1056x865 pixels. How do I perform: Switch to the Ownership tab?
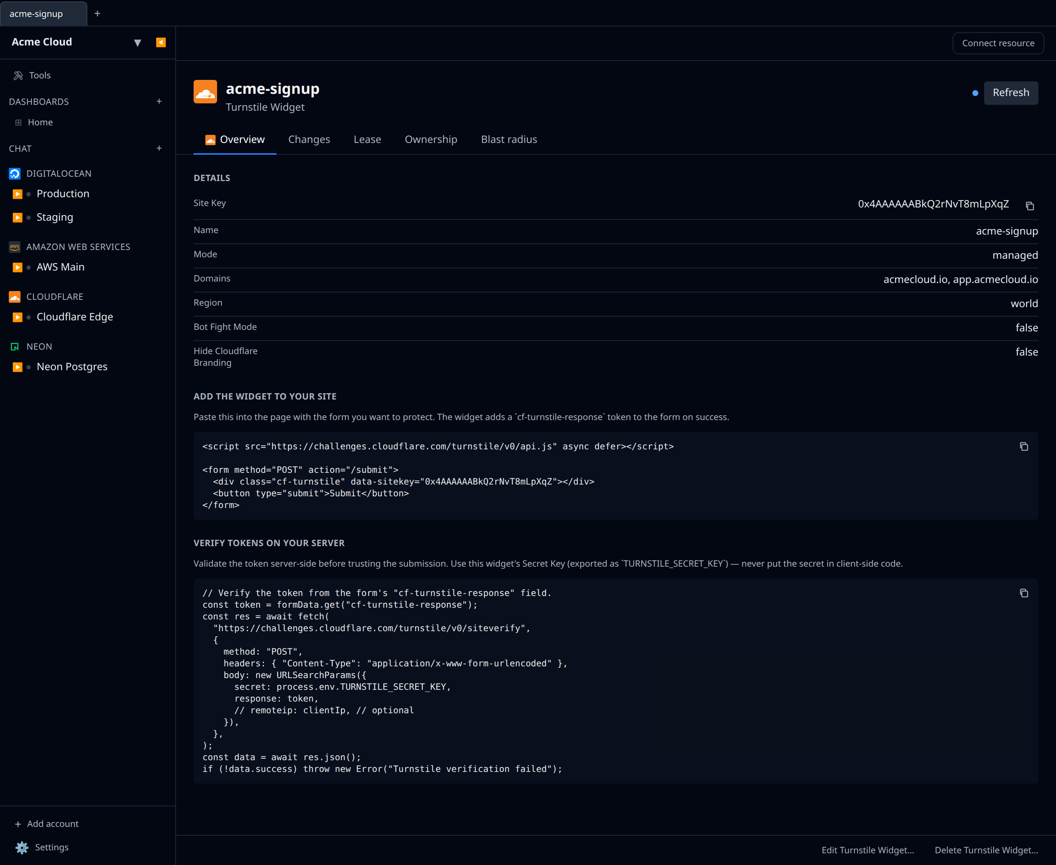click(x=430, y=140)
